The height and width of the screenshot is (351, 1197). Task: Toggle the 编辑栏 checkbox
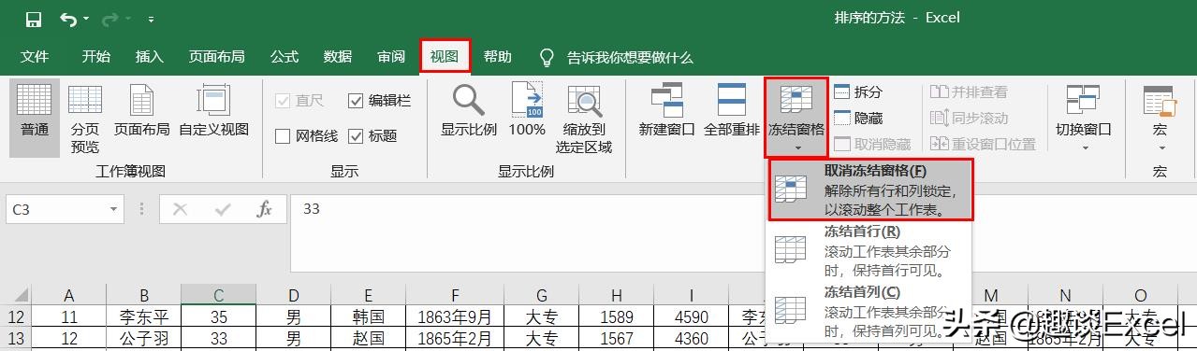(379, 101)
